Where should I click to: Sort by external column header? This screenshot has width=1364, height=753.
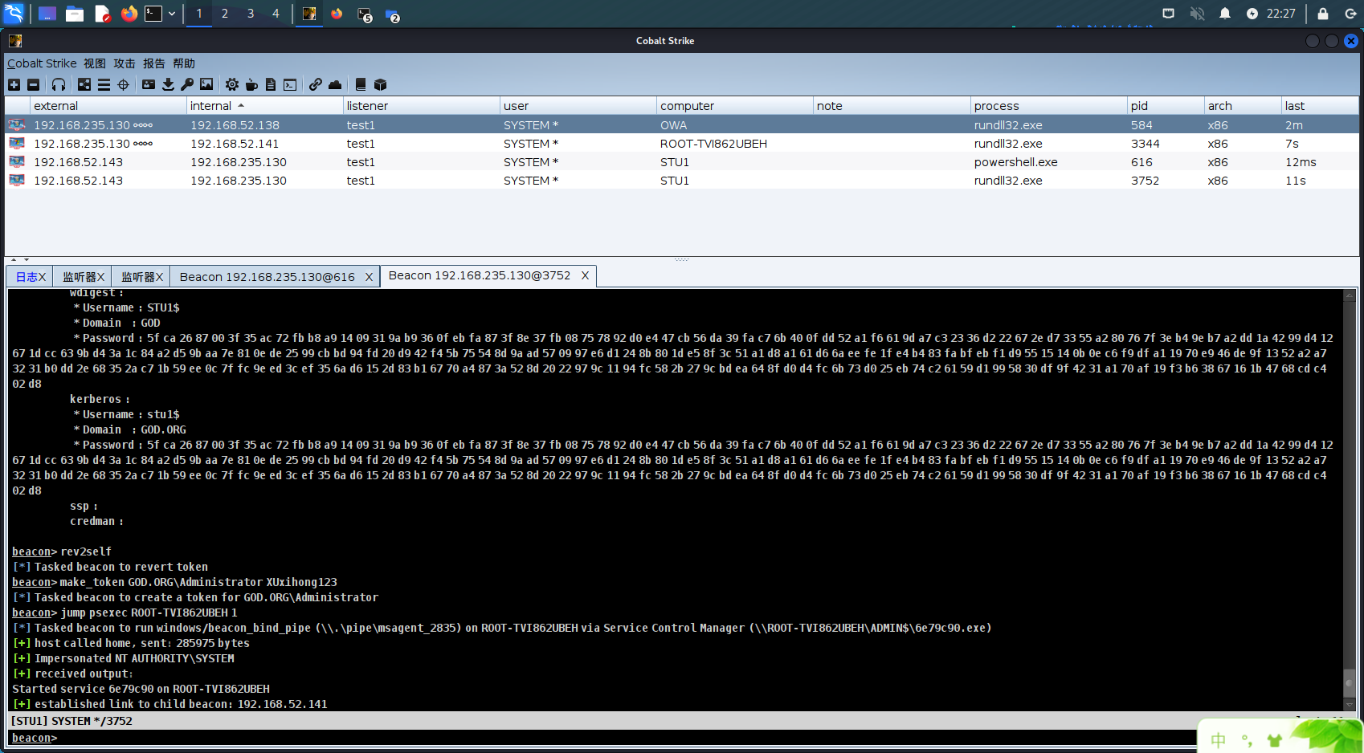click(108, 106)
